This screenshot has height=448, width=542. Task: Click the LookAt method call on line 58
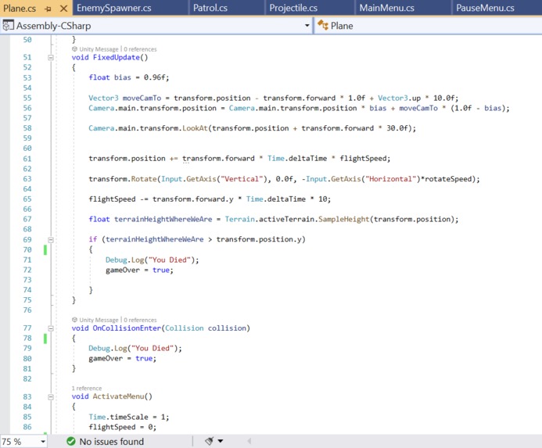coord(195,128)
